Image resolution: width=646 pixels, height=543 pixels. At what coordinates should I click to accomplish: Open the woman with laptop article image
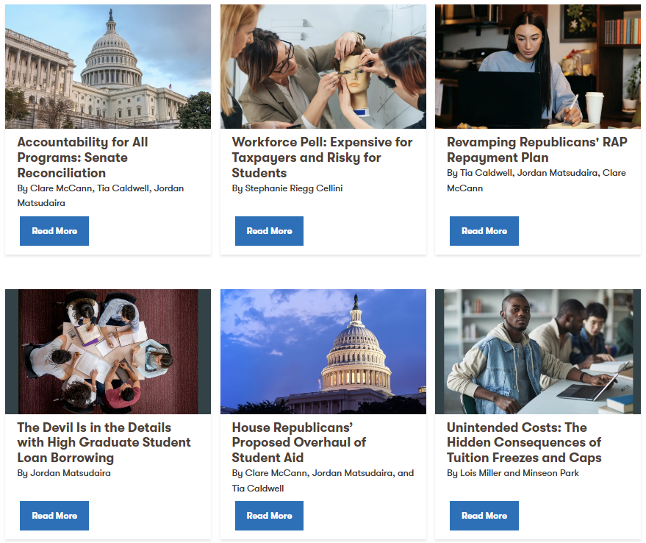click(x=538, y=66)
